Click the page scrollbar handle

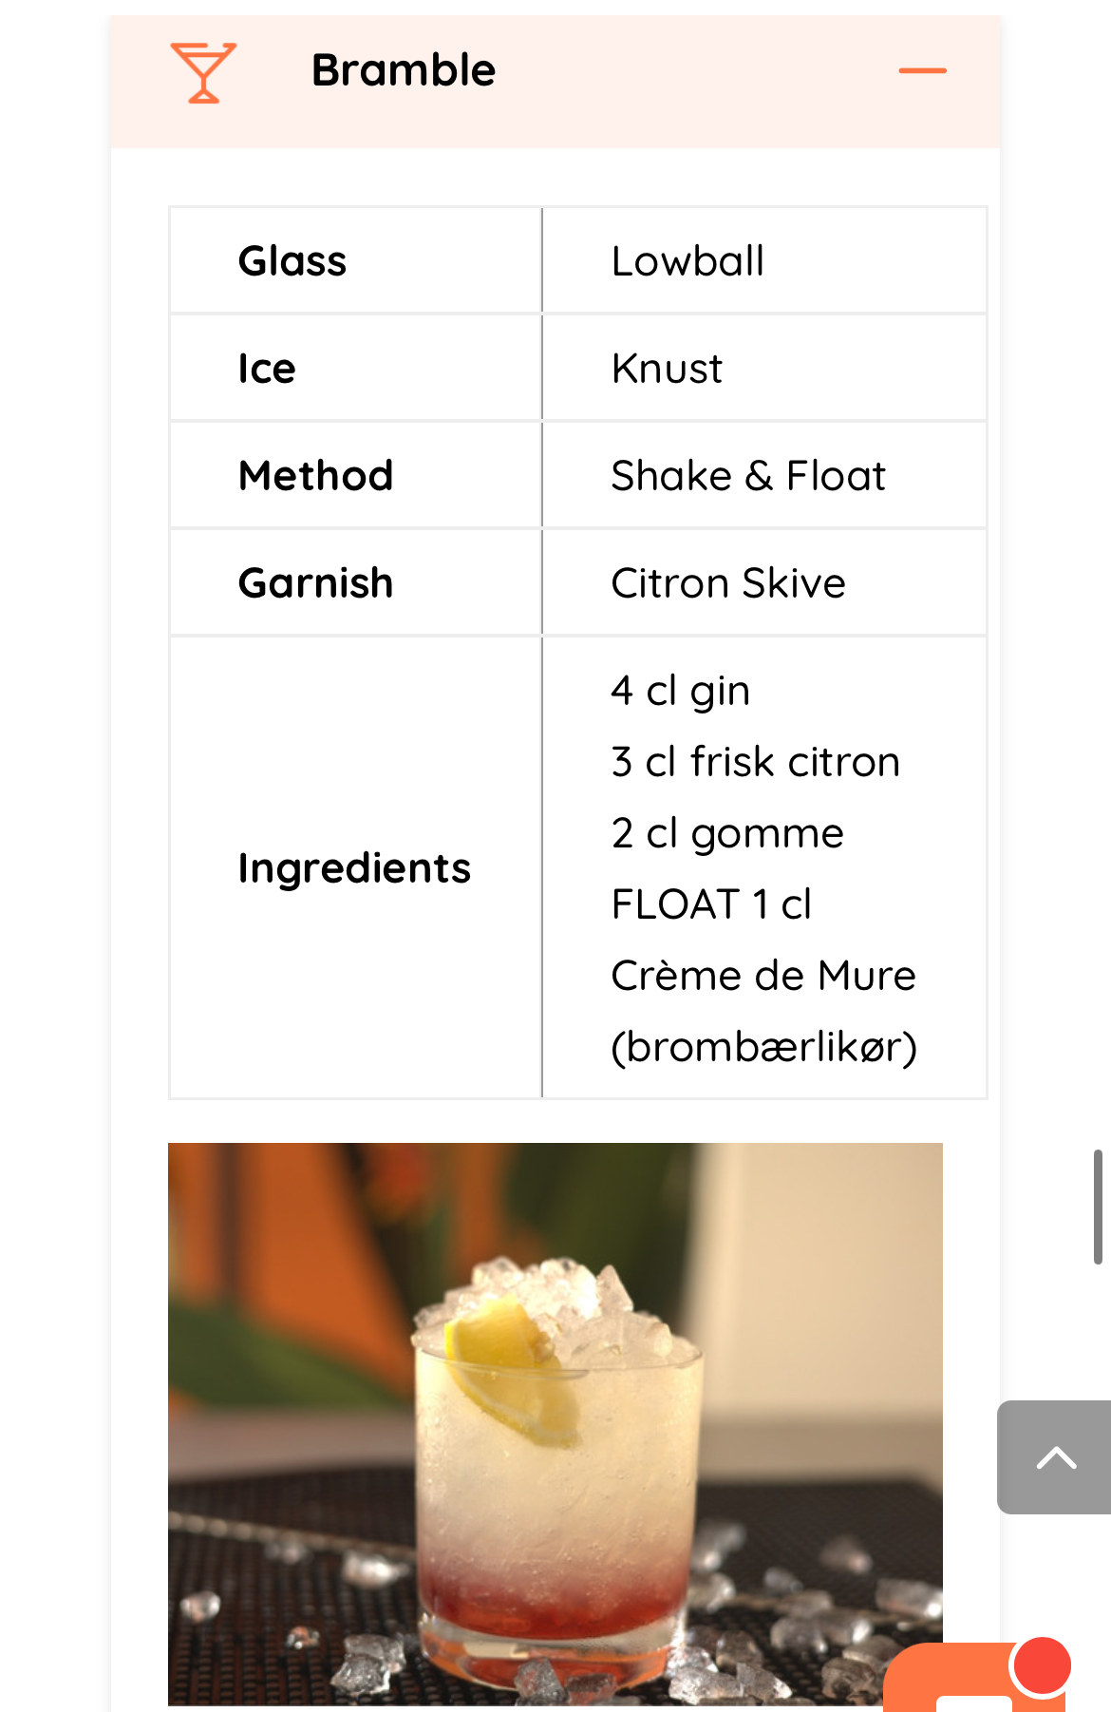tap(1098, 1207)
